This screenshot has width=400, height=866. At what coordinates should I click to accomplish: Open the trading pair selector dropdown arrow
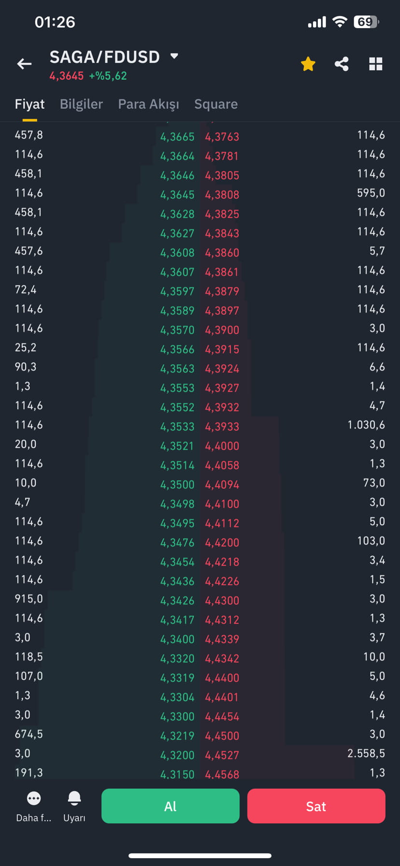point(175,57)
